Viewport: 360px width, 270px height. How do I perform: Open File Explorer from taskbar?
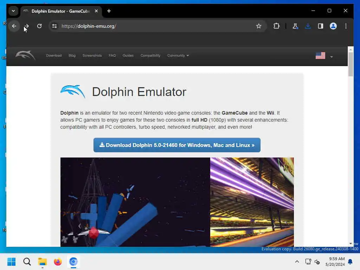pos(43,262)
